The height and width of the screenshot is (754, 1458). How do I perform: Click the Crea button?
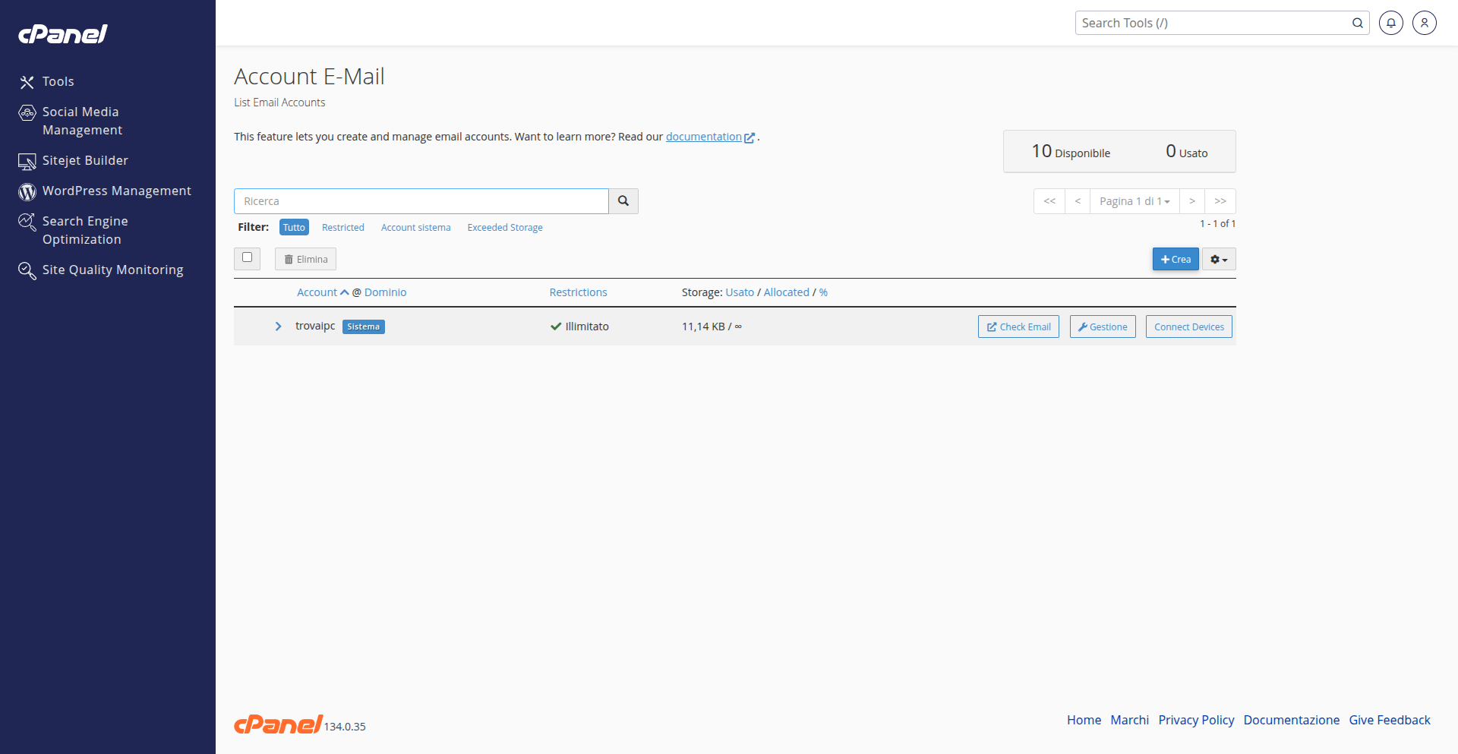(1176, 260)
